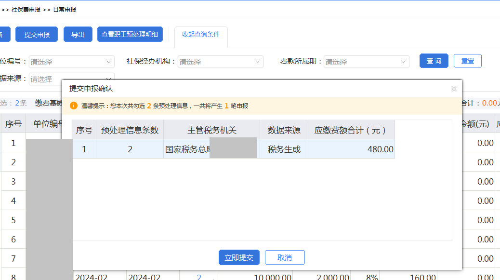Screen dimensions: 500x280
Task: Open 查看职工预处理明细 button
Action: click(x=130, y=34)
